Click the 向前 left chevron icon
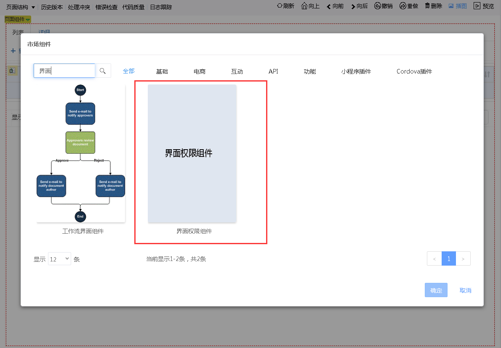The width and height of the screenshot is (501, 348). point(328,6)
